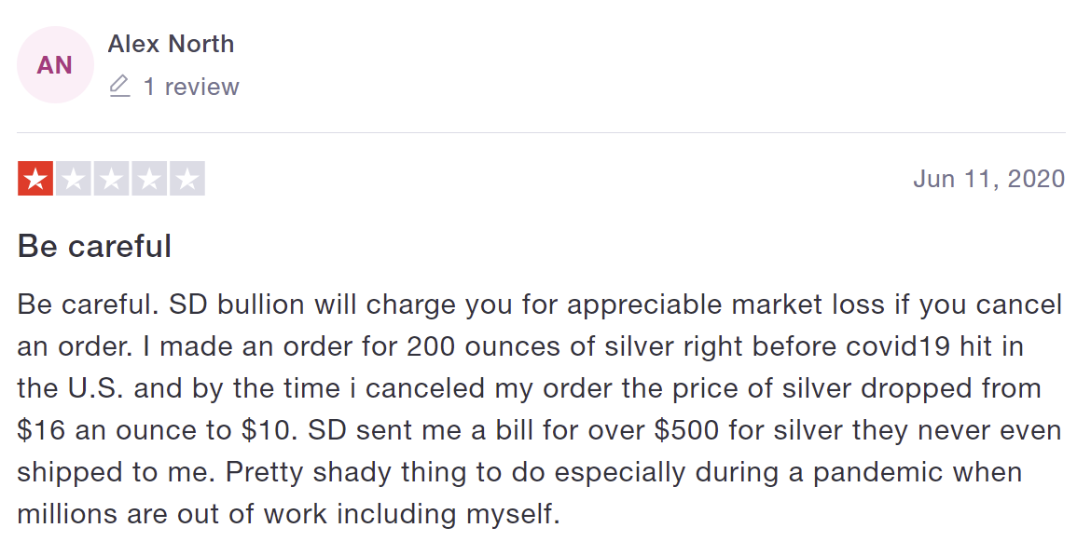1091x555 pixels.
Task: Click the "1 review" label
Action: tap(190, 87)
